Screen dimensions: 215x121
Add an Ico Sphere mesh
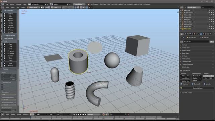pyautogui.click(x=10, y=53)
